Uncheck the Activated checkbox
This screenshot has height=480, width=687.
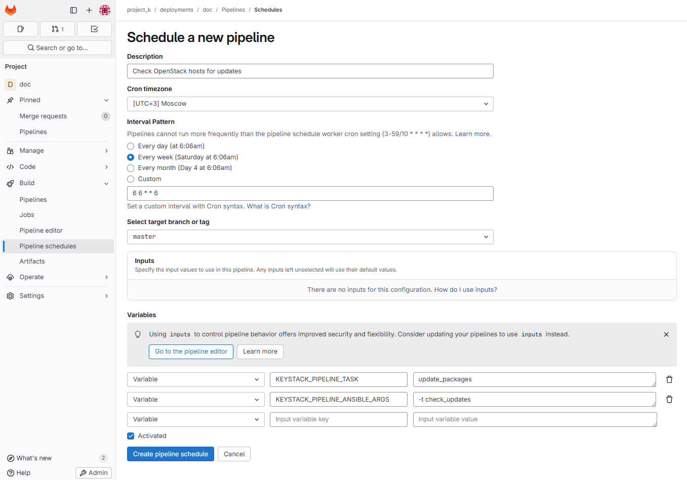tap(131, 436)
